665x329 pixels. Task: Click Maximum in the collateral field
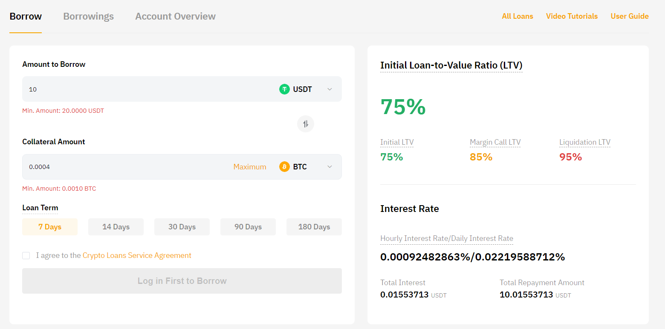pos(250,167)
